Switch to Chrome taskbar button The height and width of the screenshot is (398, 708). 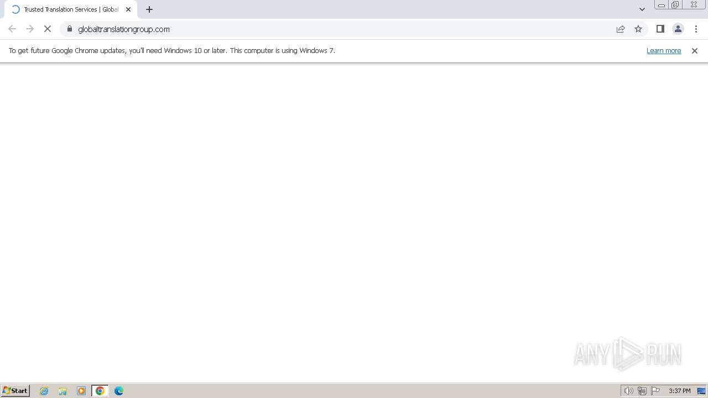[100, 391]
